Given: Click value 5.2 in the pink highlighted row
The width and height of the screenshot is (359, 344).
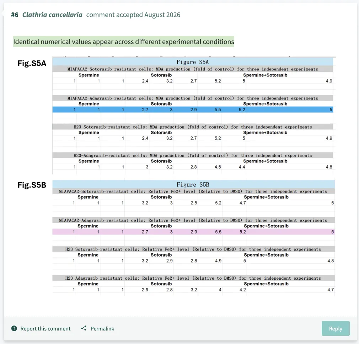Looking at the screenshot, I should [243, 232].
